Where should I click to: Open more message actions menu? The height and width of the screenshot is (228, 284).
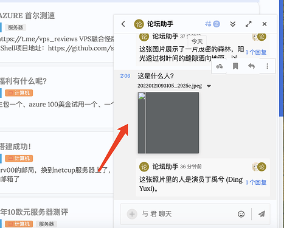[x=268, y=66]
